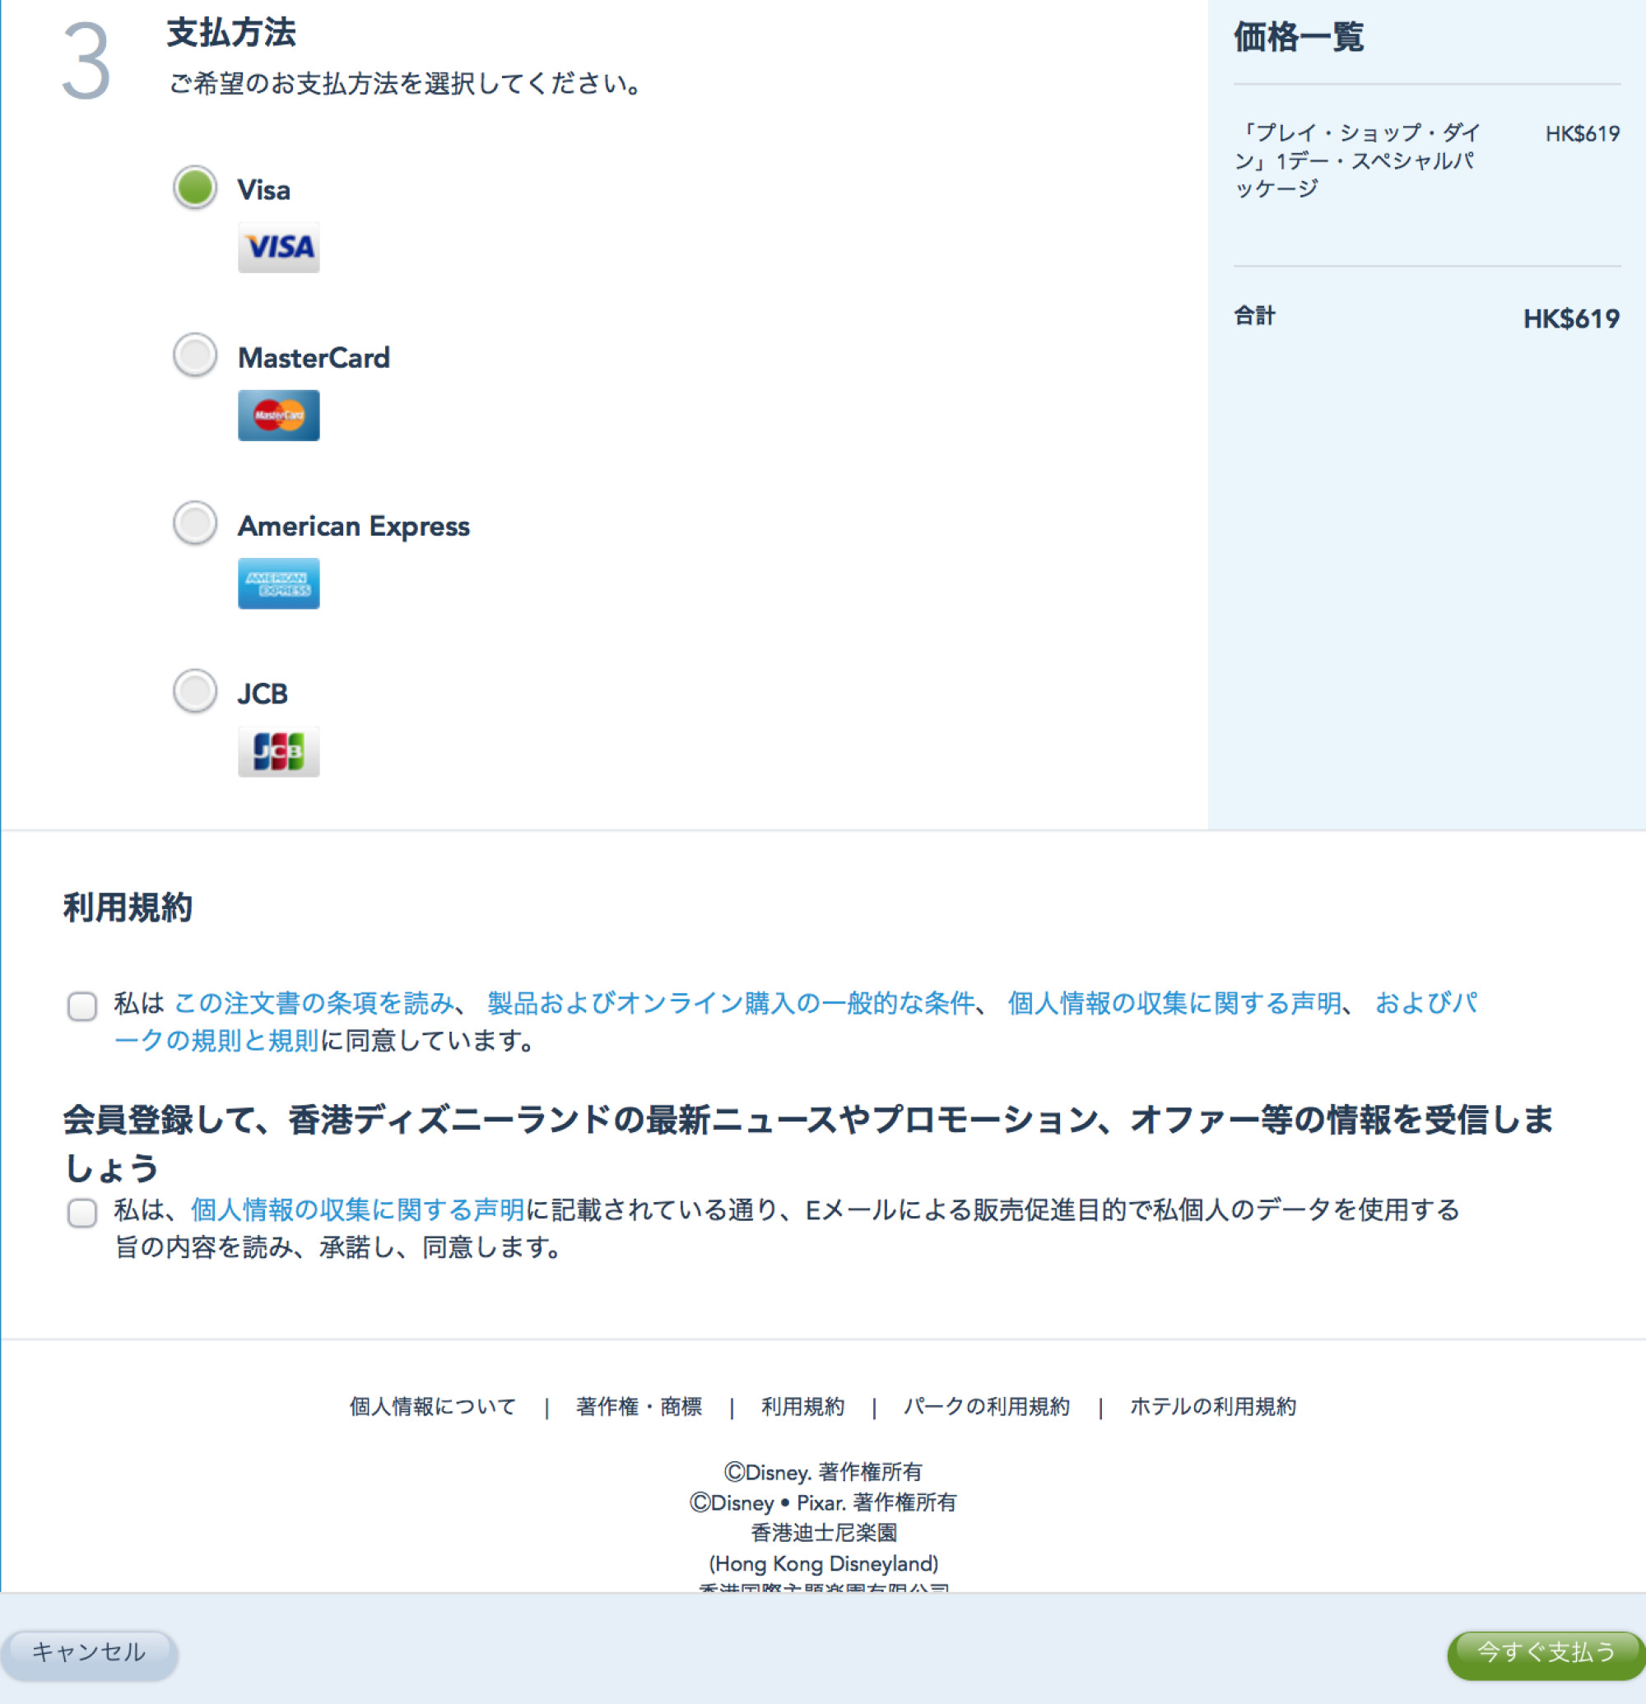Open 個人情報について footer link
This screenshot has width=1646, height=1704.
pos(432,1405)
